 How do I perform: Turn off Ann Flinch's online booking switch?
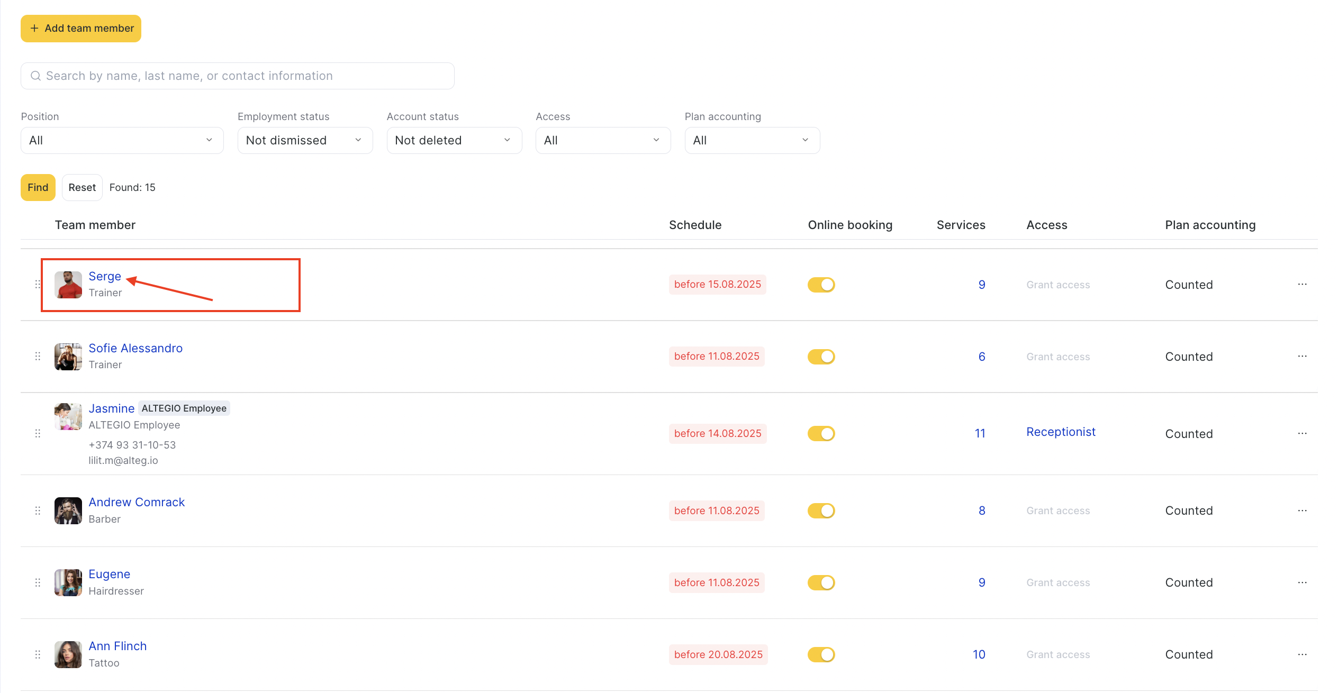[821, 654]
